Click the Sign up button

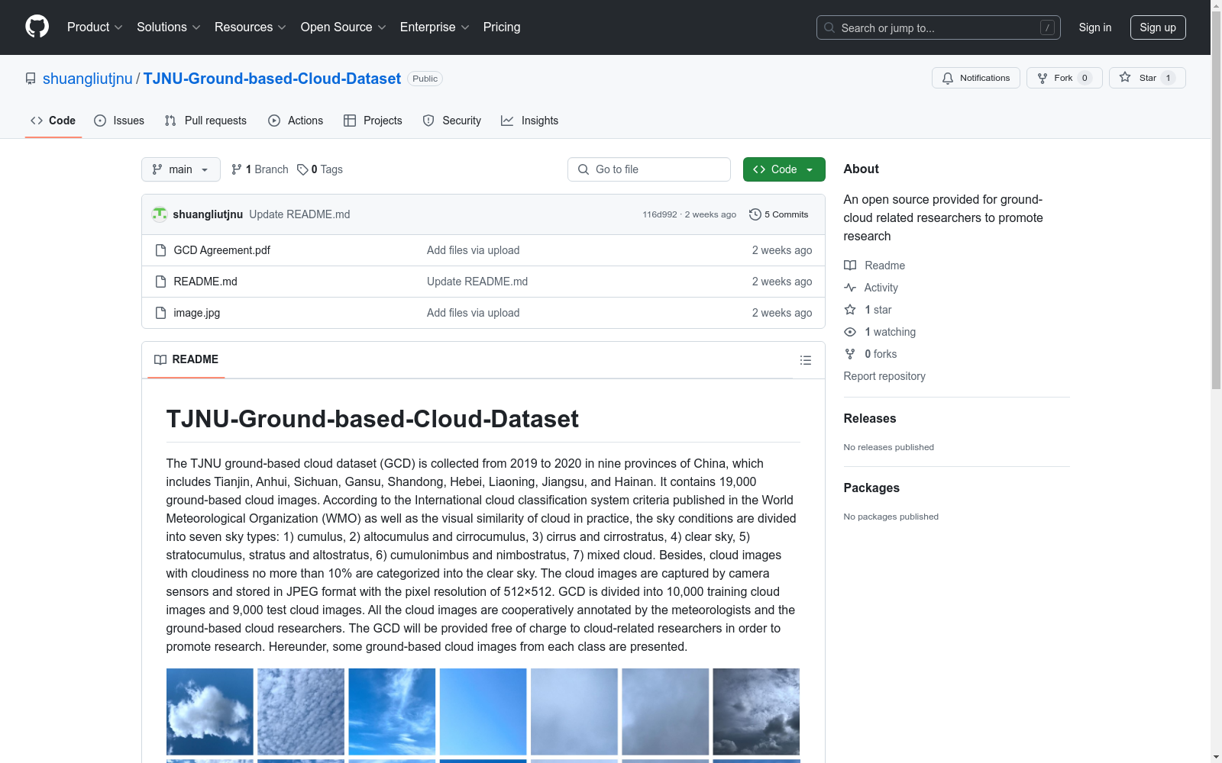(1158, 27)
